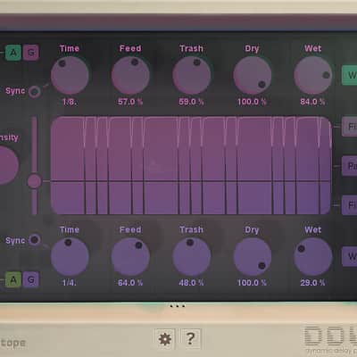Toggle the upper green A button

(x=13, y=53)
